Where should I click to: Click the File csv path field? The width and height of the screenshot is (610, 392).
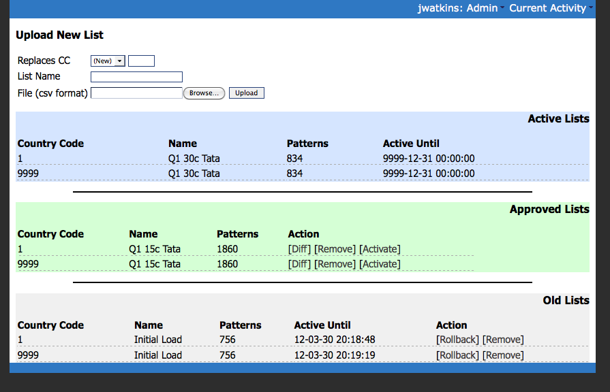[136, 93]
